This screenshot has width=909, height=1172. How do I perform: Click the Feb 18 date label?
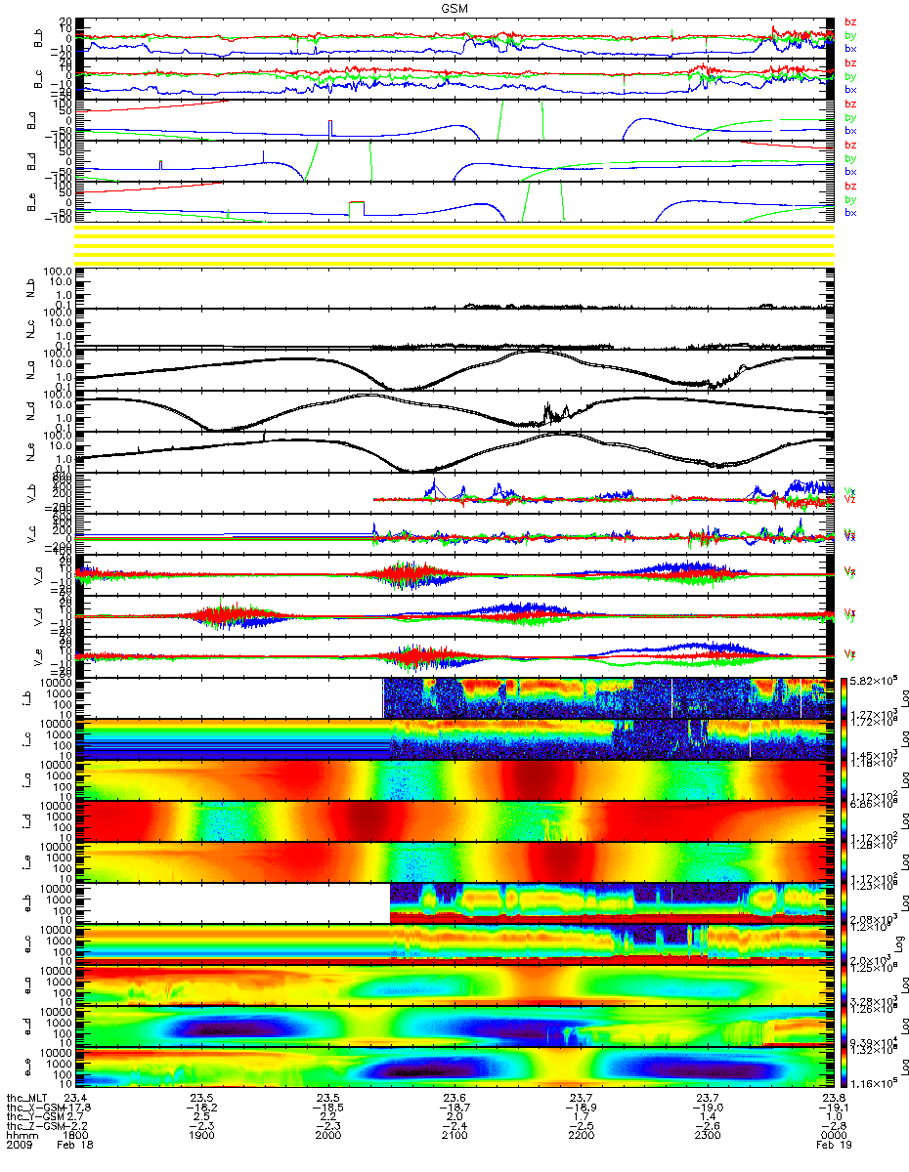(x=74, y=1146)
